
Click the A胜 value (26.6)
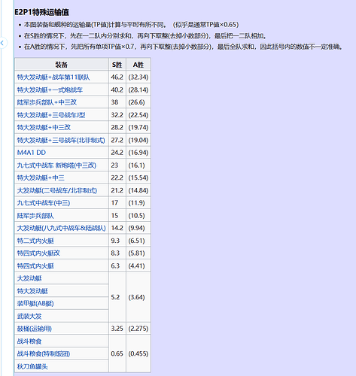click(x=136, y=102)
